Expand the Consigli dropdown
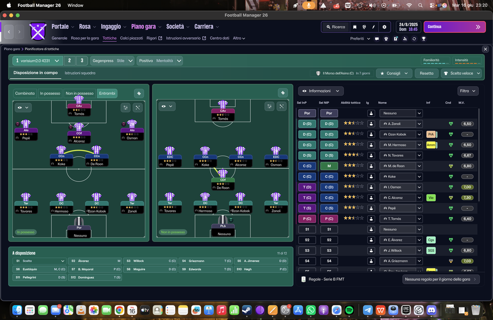Viewport: 493px width, 320px height. pyautogui.click(x=394, y=73)
